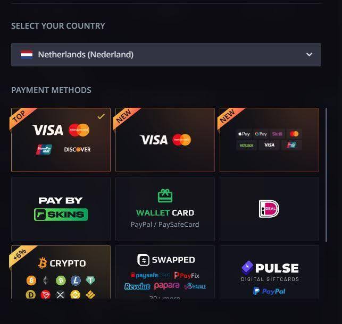Pick the Apple Pay Google Pay method

pos(269,140)
